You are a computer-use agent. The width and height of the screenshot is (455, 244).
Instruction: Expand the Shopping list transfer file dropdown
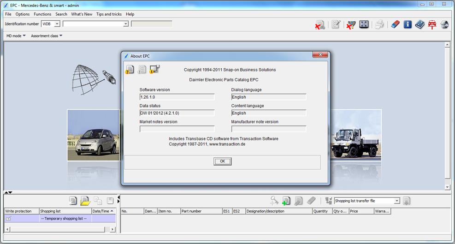pos(397,201)
